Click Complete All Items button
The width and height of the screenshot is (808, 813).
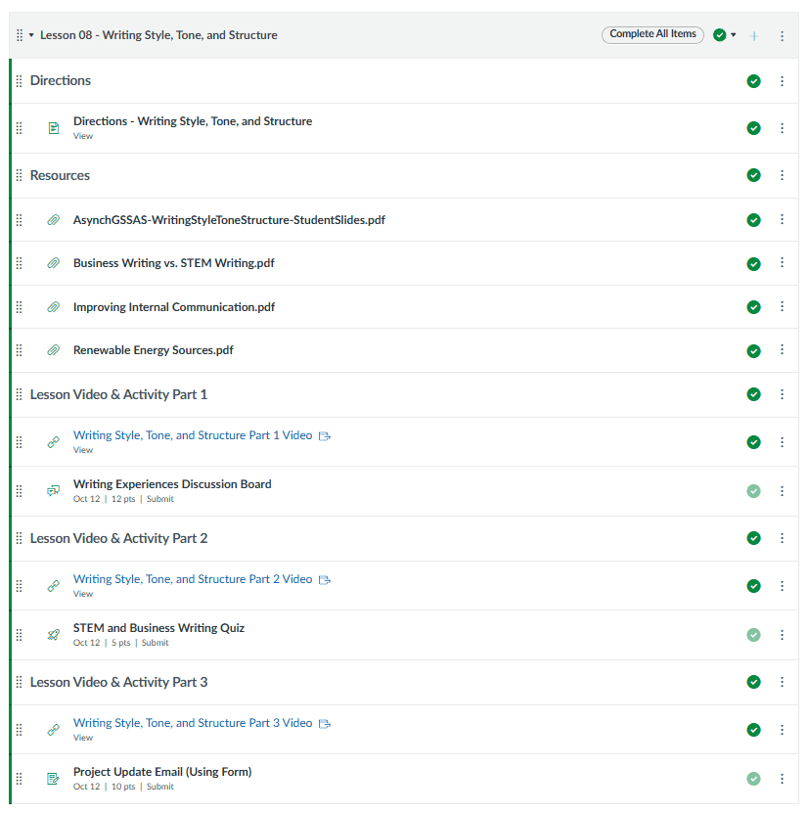(x=652, y=34)
